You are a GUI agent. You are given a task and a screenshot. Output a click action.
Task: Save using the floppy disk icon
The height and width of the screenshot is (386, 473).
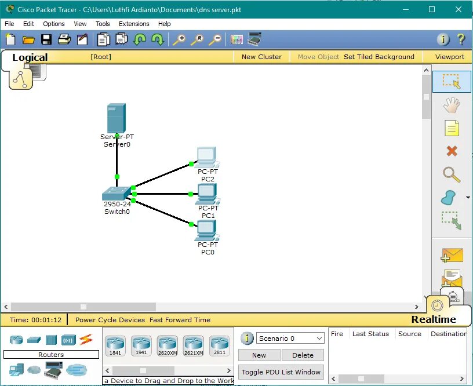[46, 39]
